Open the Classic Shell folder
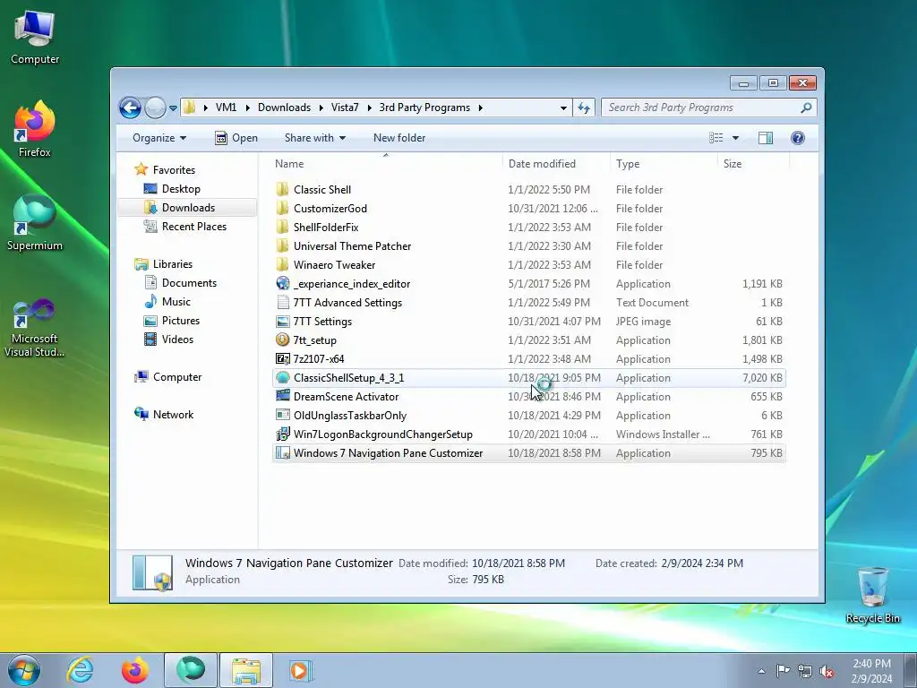The height and width of the screenshot is (688, 917). pos(322,190)
